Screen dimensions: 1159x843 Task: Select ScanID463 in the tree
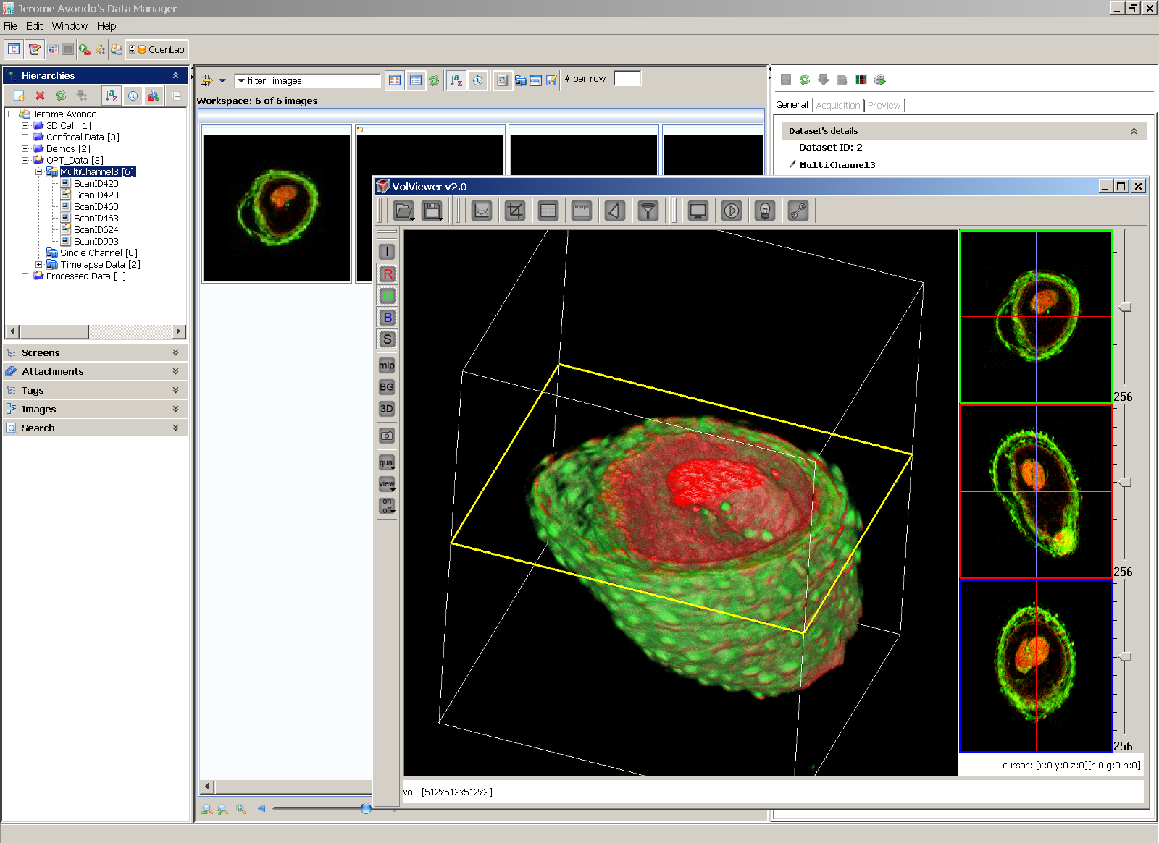point(96,218)
